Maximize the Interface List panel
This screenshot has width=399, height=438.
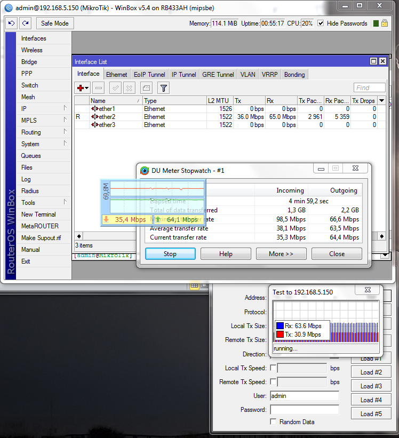(373, 61)
